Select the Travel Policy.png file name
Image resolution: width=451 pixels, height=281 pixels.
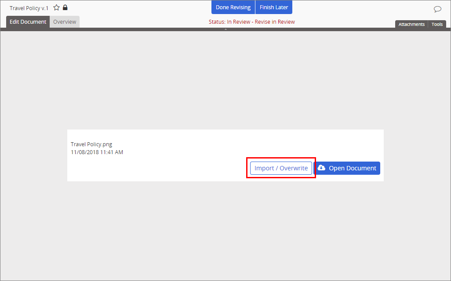click(91, 144)
